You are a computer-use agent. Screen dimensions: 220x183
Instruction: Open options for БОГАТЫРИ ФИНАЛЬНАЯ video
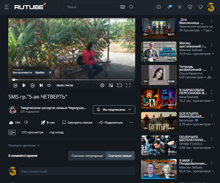[x=212, y=116]
